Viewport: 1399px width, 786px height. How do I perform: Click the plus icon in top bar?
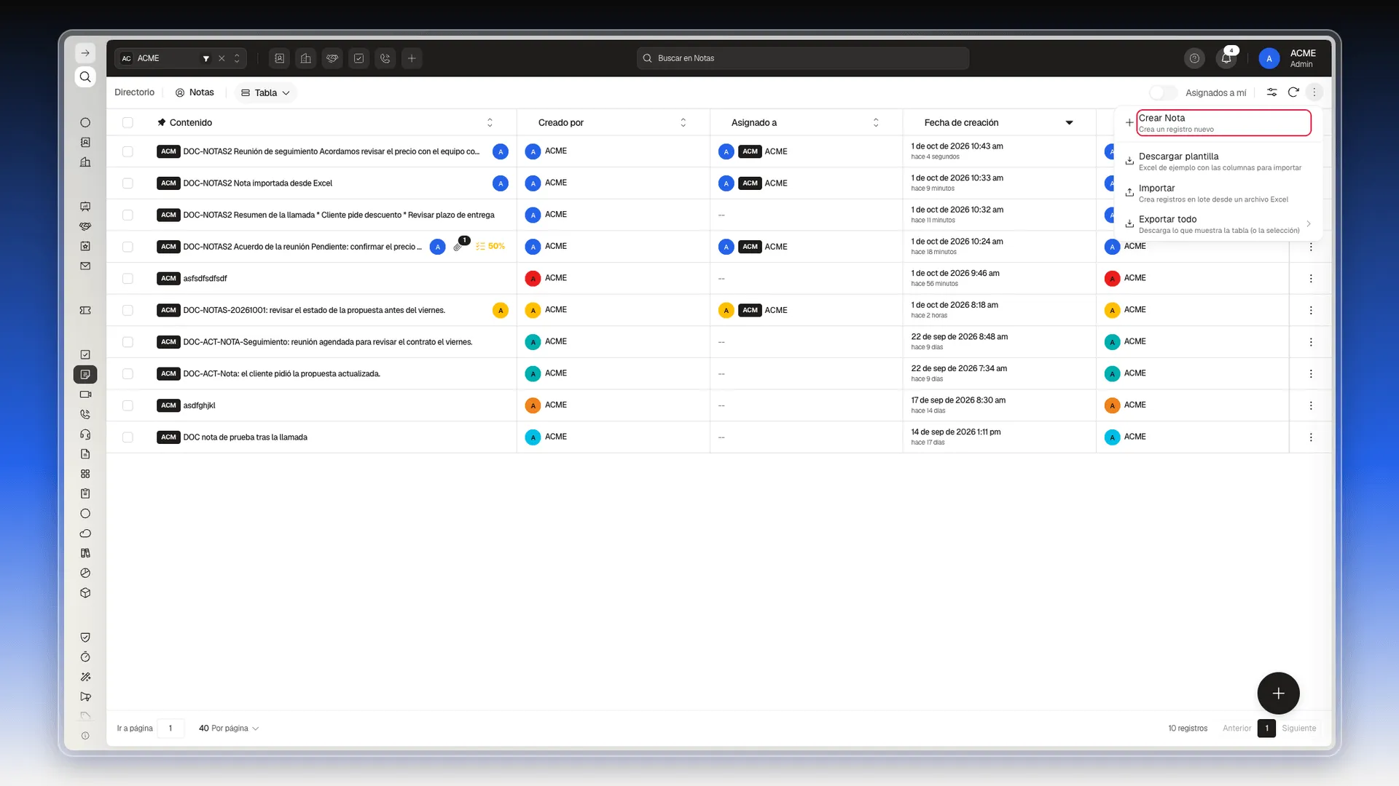[x=412, y=58]
